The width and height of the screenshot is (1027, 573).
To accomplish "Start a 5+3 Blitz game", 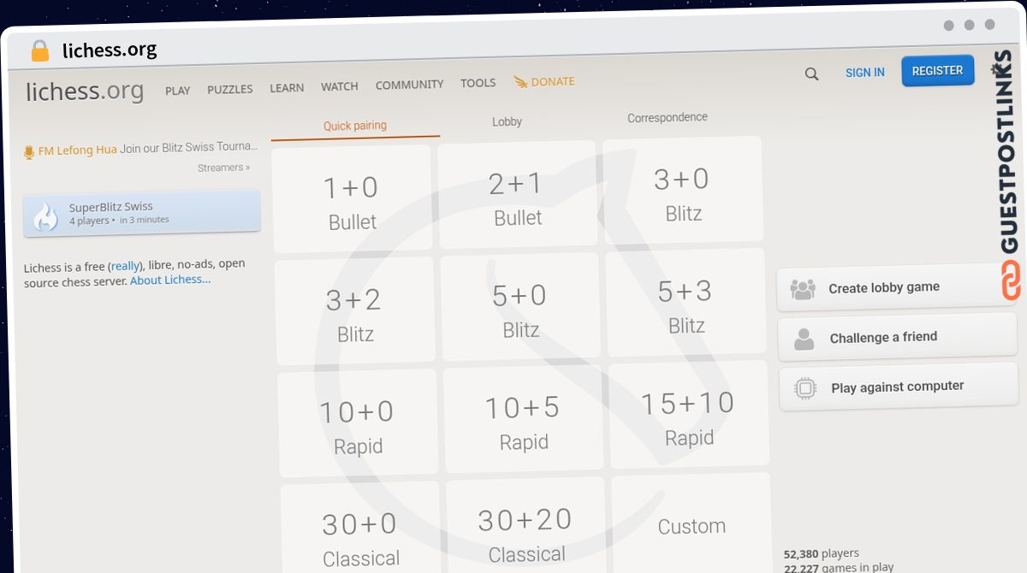I will (686, 304).
